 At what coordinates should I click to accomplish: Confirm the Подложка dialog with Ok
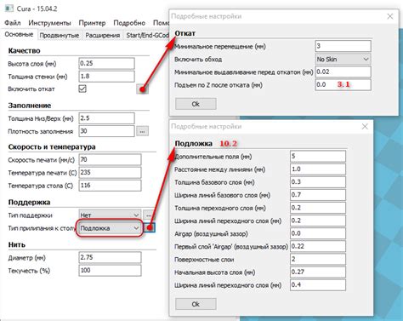196,304
